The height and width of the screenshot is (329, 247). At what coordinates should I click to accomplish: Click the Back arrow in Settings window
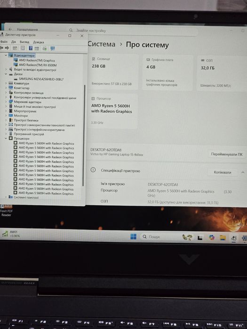point(10,29)
